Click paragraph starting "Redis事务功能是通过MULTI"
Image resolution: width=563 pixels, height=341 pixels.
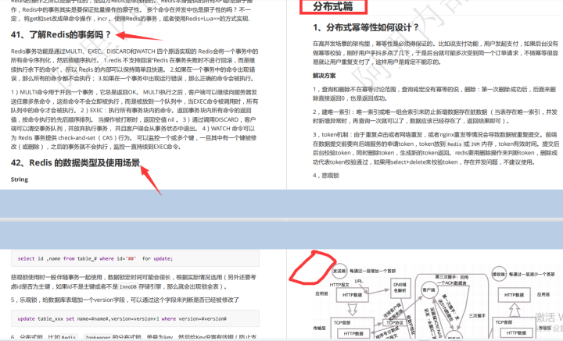(x=134, y=65)
